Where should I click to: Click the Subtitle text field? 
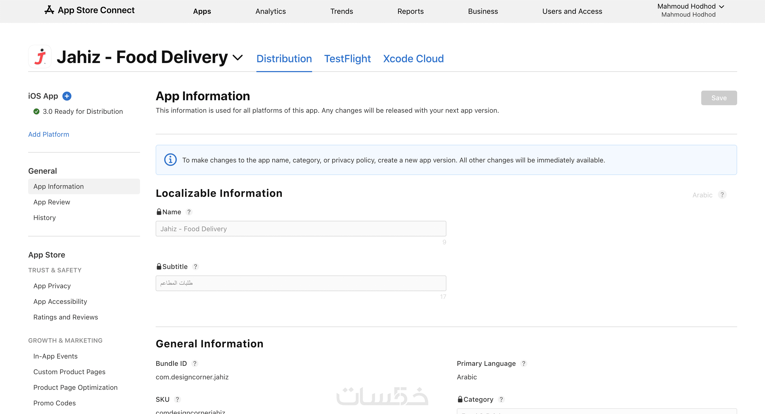pyautogui.click(x=301, y=283)
